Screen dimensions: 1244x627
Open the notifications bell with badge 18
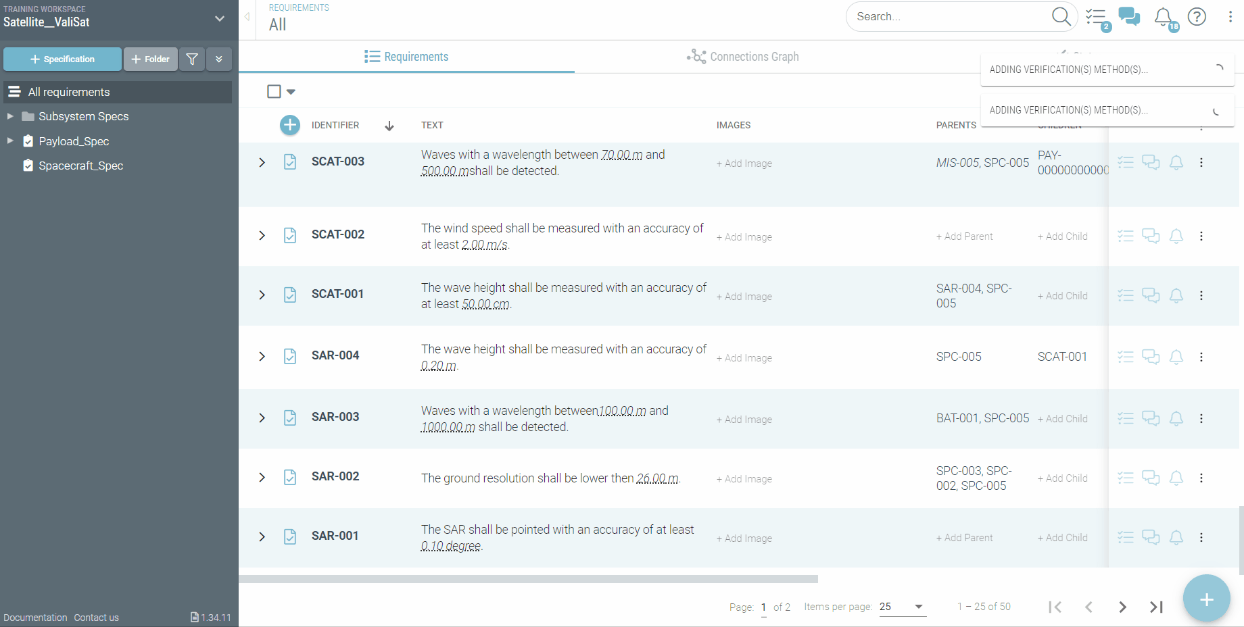tap(1163, 17)
